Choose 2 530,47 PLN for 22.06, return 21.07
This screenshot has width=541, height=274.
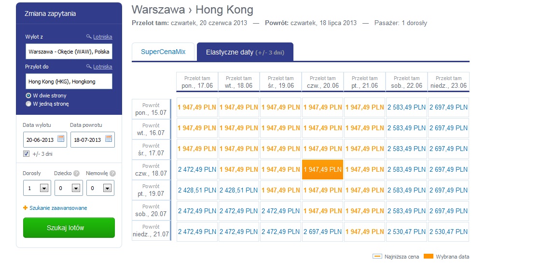coord(406,232)
